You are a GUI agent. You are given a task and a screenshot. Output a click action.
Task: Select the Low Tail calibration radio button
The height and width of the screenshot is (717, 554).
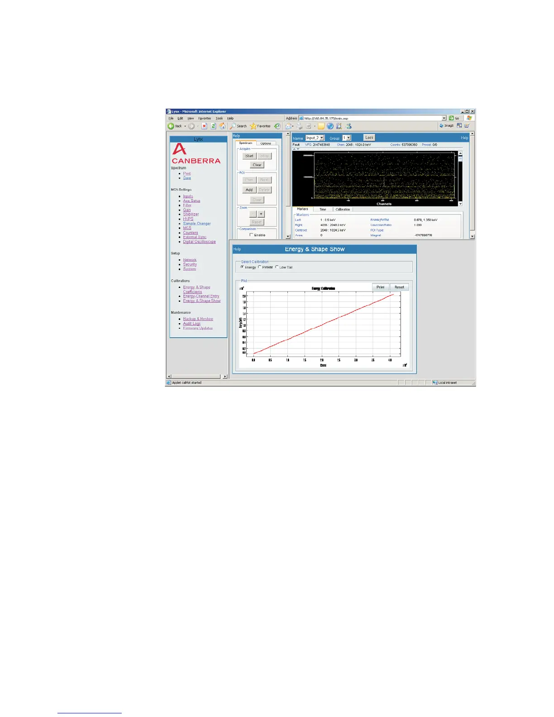(277, 267)
